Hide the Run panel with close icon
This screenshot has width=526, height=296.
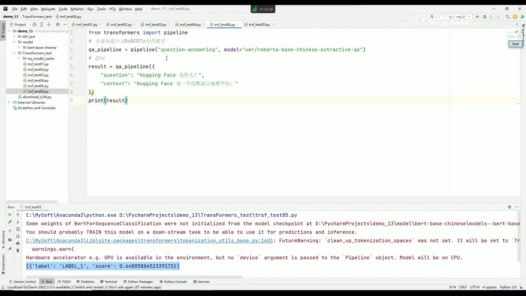point(517,207)
